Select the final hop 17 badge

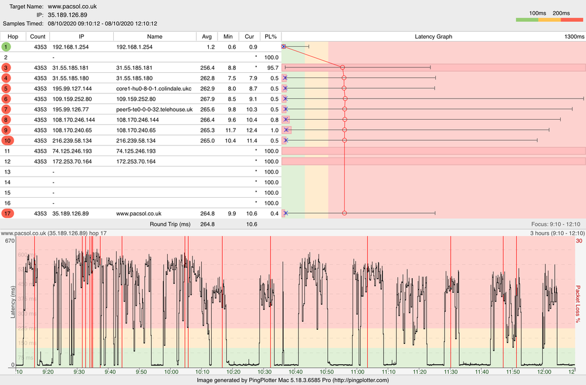[6, 214]
